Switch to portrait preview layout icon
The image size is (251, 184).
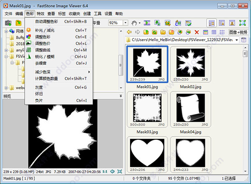232,23
